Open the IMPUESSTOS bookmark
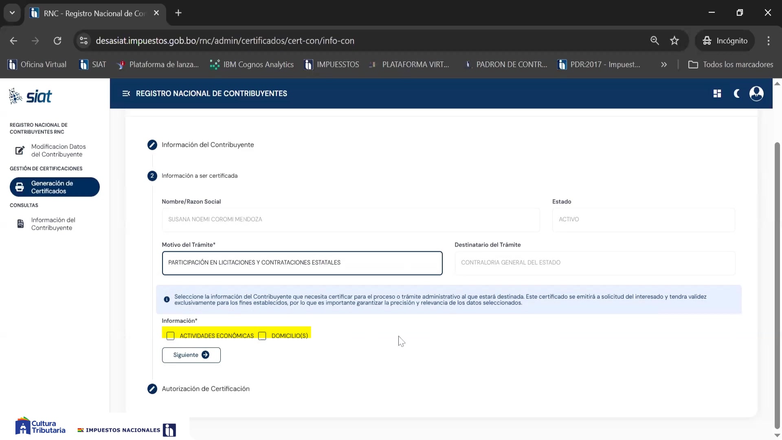 click(x=332, y=64)
